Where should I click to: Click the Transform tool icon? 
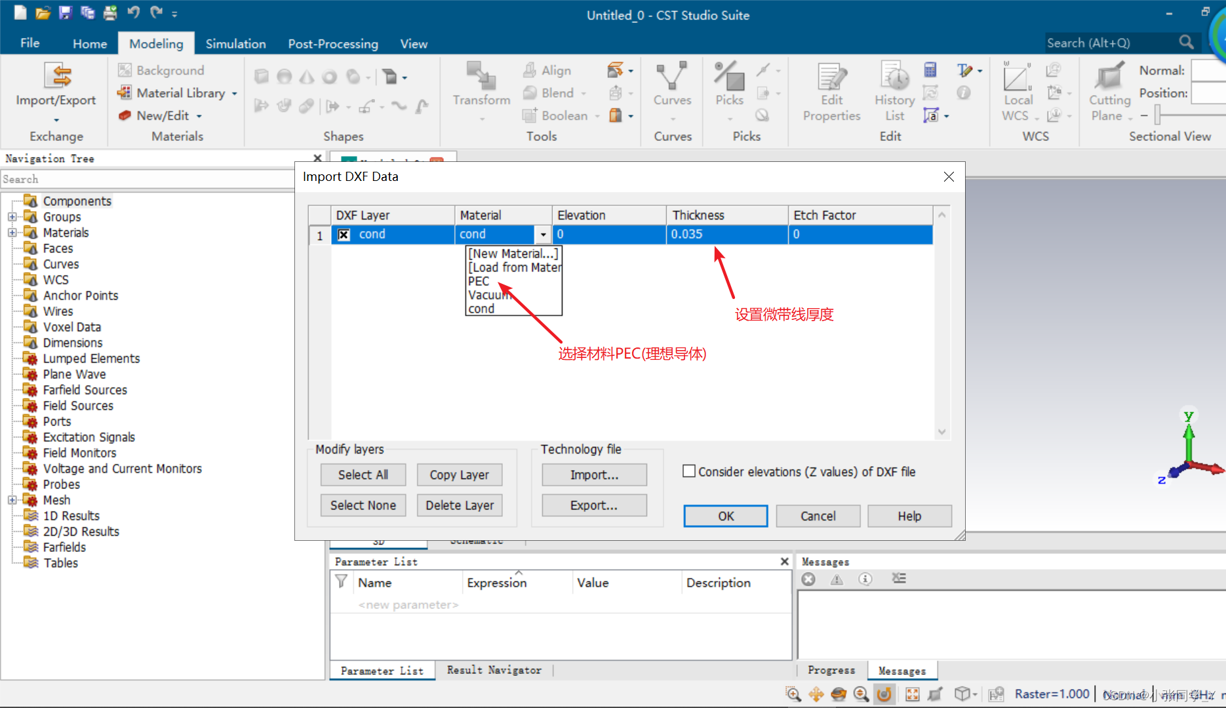click(481, 76)
